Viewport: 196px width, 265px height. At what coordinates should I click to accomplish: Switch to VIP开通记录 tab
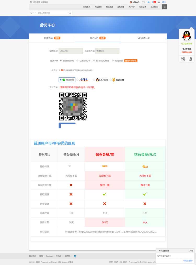pos(144,38)
